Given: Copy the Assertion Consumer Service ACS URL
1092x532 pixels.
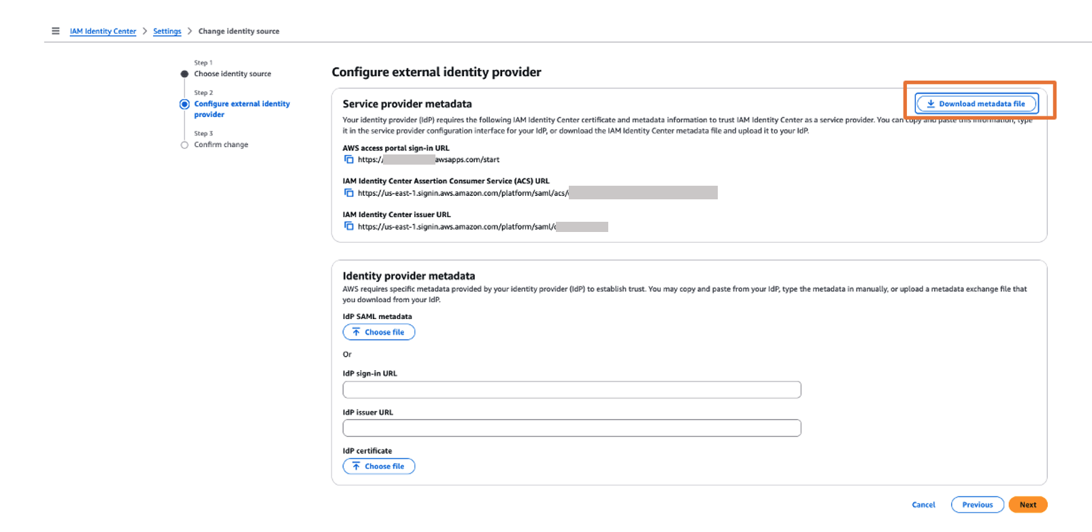Looking at the screenshot, I should pyautogui.click(x=349, y=193).
